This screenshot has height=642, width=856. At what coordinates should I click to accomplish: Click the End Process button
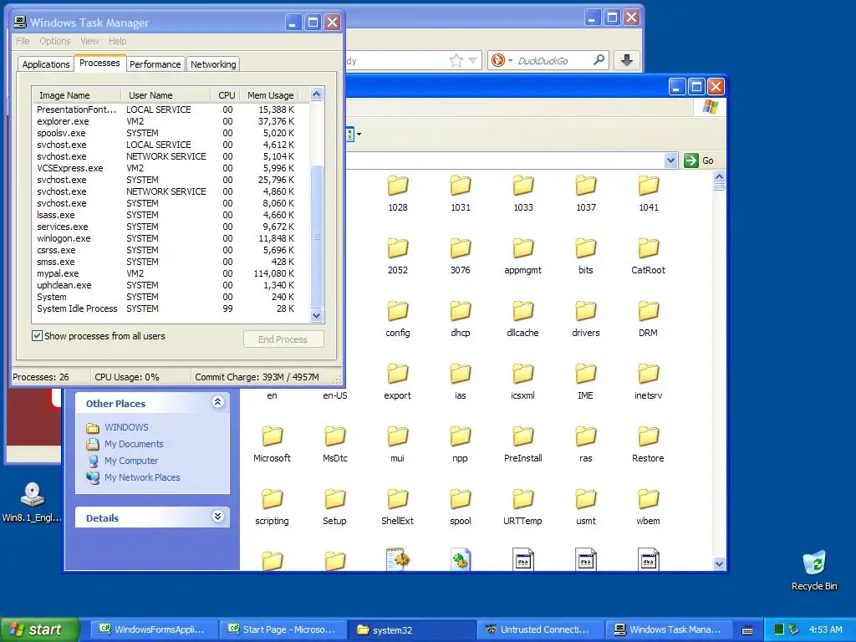point(283,339)
